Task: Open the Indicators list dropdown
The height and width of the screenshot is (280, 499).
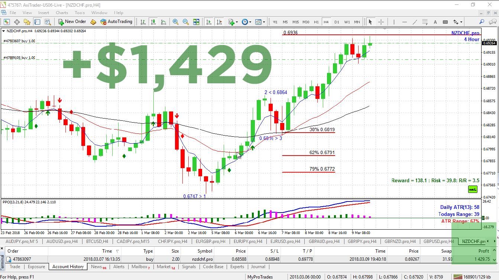Action: coord(233,22)
